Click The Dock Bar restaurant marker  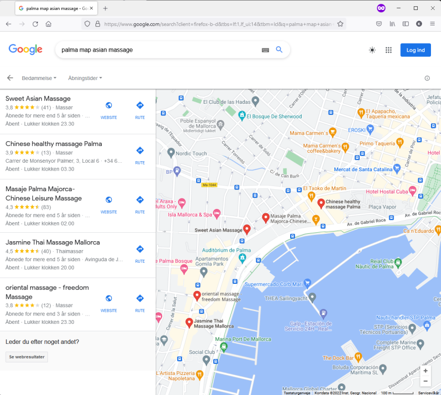click(x=358, y=357)
